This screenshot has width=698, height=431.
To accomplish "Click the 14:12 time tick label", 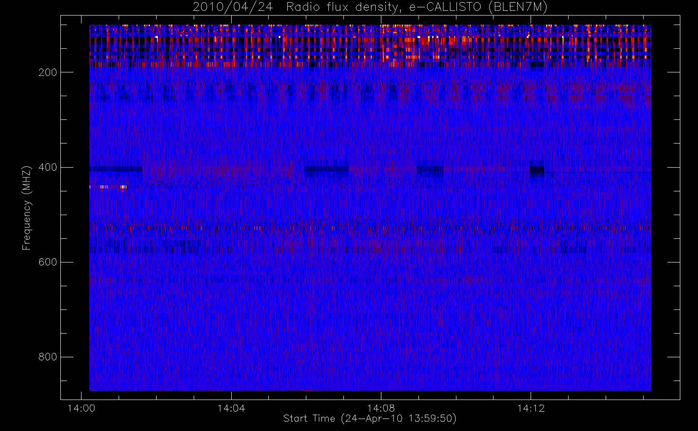I will (531, 408).
